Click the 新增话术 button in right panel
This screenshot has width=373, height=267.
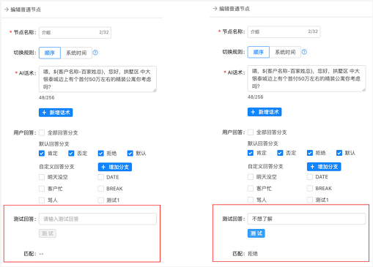click(265, 112)
